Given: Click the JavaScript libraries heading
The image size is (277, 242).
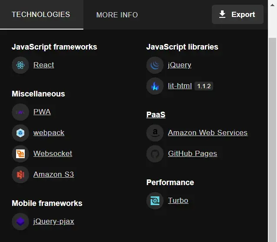Looking at the screenshot, I should point(182,47).
